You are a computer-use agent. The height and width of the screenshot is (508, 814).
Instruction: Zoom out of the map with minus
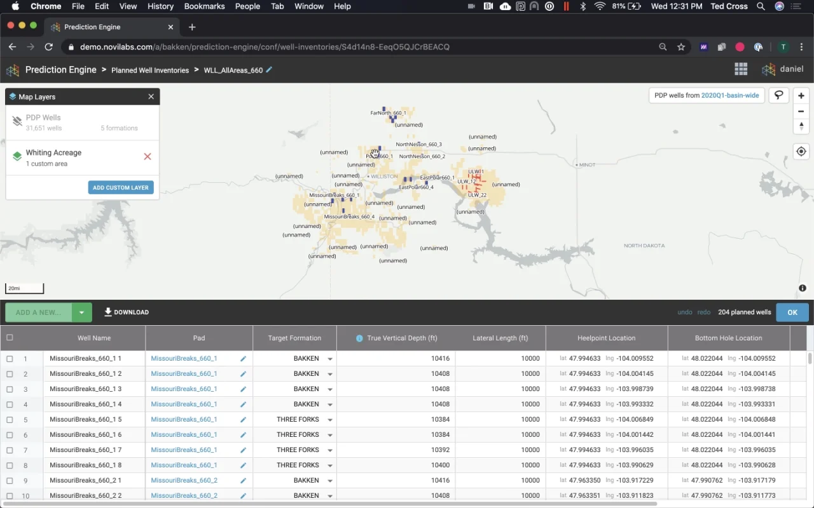tap(801, 111)
